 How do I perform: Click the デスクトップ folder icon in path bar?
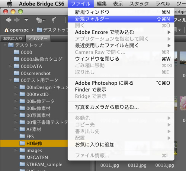[39, 30]
